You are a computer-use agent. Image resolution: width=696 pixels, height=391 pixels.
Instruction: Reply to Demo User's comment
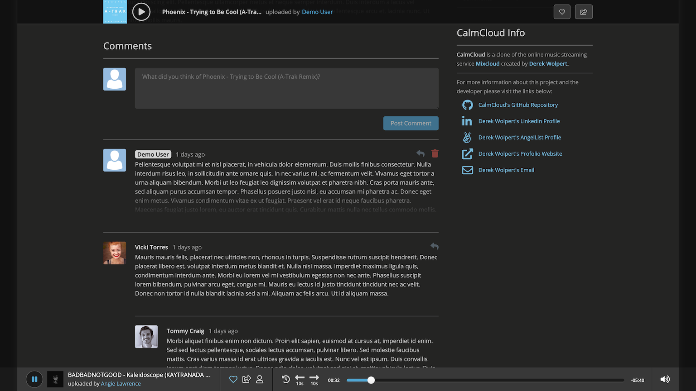tap(420, 153)
